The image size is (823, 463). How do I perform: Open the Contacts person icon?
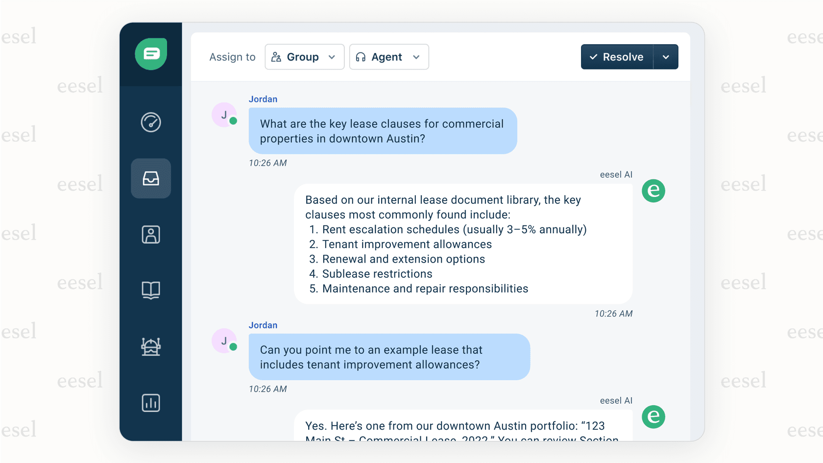[151, 235]
